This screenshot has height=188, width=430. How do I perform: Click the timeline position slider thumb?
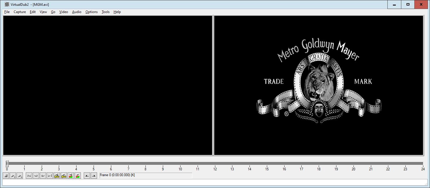tap(7, 164)
